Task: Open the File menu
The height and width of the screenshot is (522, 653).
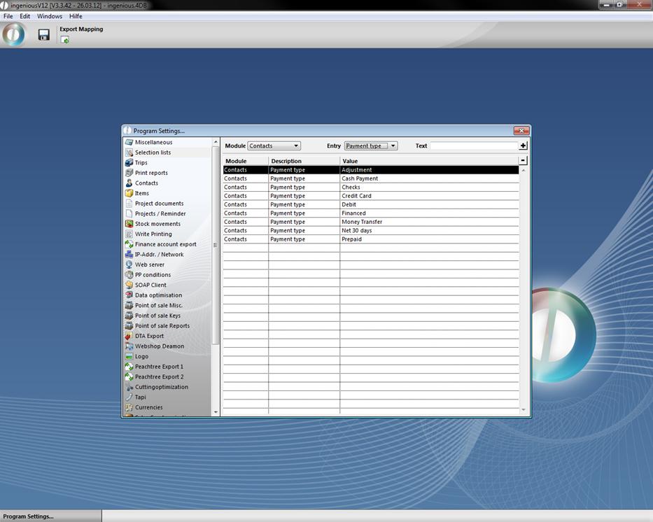Action: point(8,16)
